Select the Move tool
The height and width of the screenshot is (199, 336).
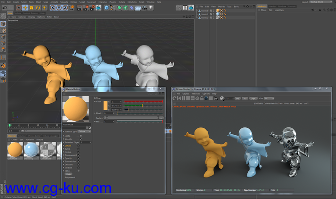(x=25, y=8)
